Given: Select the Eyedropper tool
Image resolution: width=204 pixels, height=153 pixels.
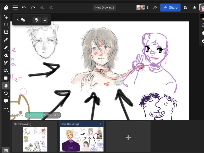Looking at the screenshot, I should point(6,40).
